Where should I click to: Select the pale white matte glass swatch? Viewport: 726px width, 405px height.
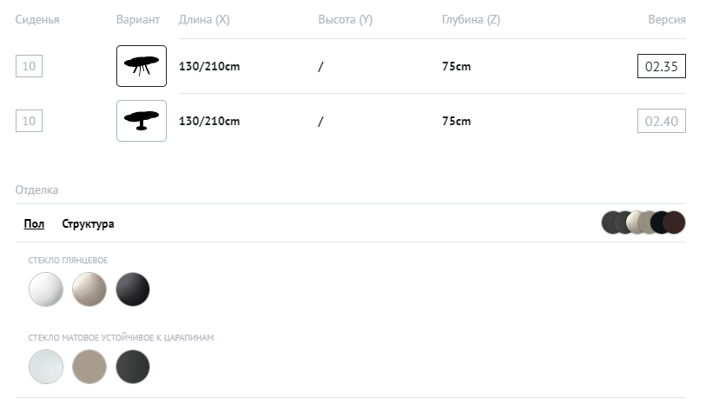[x=46, y=366]
